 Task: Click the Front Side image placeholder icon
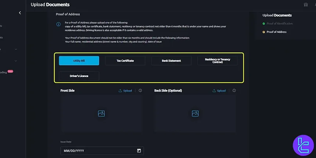[101, 114]
